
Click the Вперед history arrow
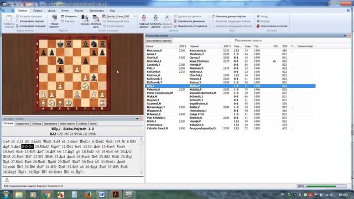(258, 21)
